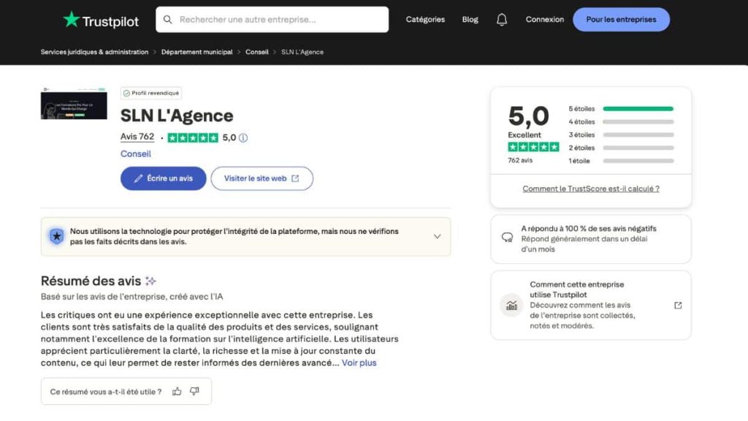Click the Trustpilot logo
The image size is (748, 421).
[101, 20]
